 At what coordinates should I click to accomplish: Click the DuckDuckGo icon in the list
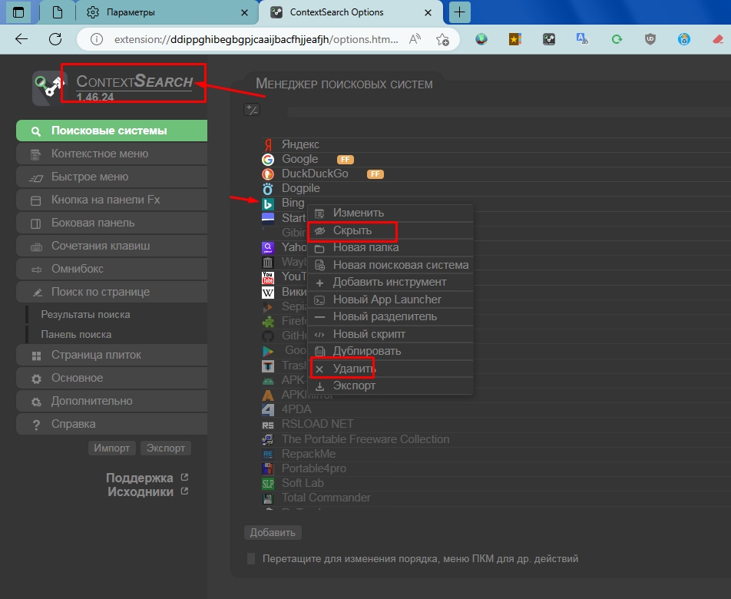pyautogui.click(x=268, y=174)
